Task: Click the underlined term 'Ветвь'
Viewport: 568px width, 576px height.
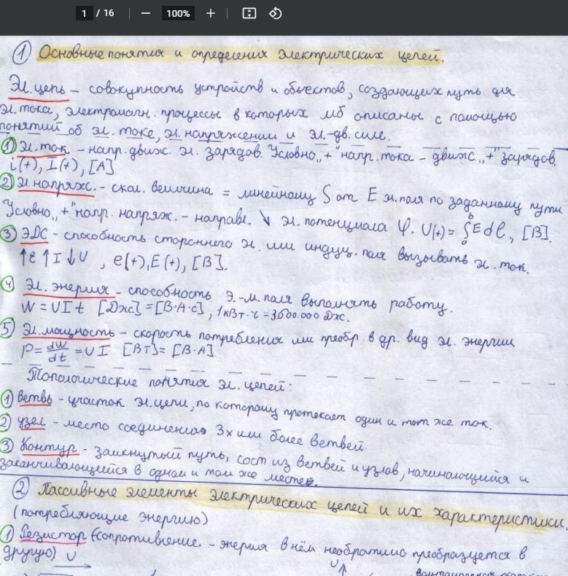Action: click(35, 398)
